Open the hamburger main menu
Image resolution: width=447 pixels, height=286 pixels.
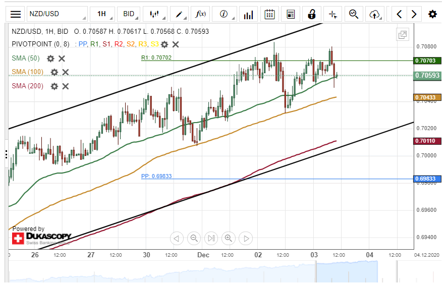pos(16,14)
